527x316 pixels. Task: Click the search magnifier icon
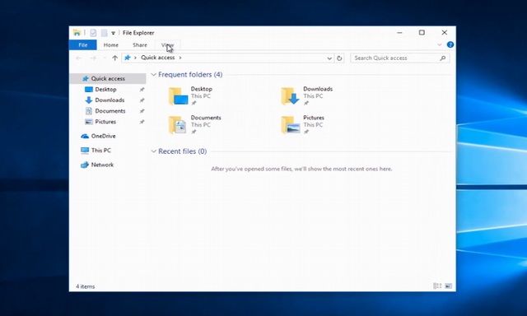pos(443,58)
